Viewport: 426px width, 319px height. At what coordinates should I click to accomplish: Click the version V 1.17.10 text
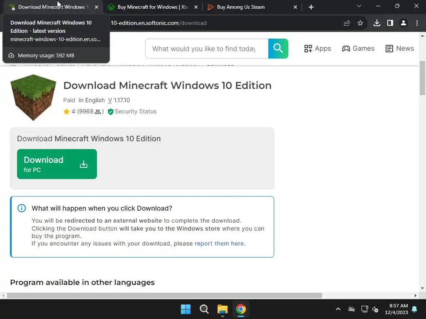pyautogui.click(x=119, y=100)
